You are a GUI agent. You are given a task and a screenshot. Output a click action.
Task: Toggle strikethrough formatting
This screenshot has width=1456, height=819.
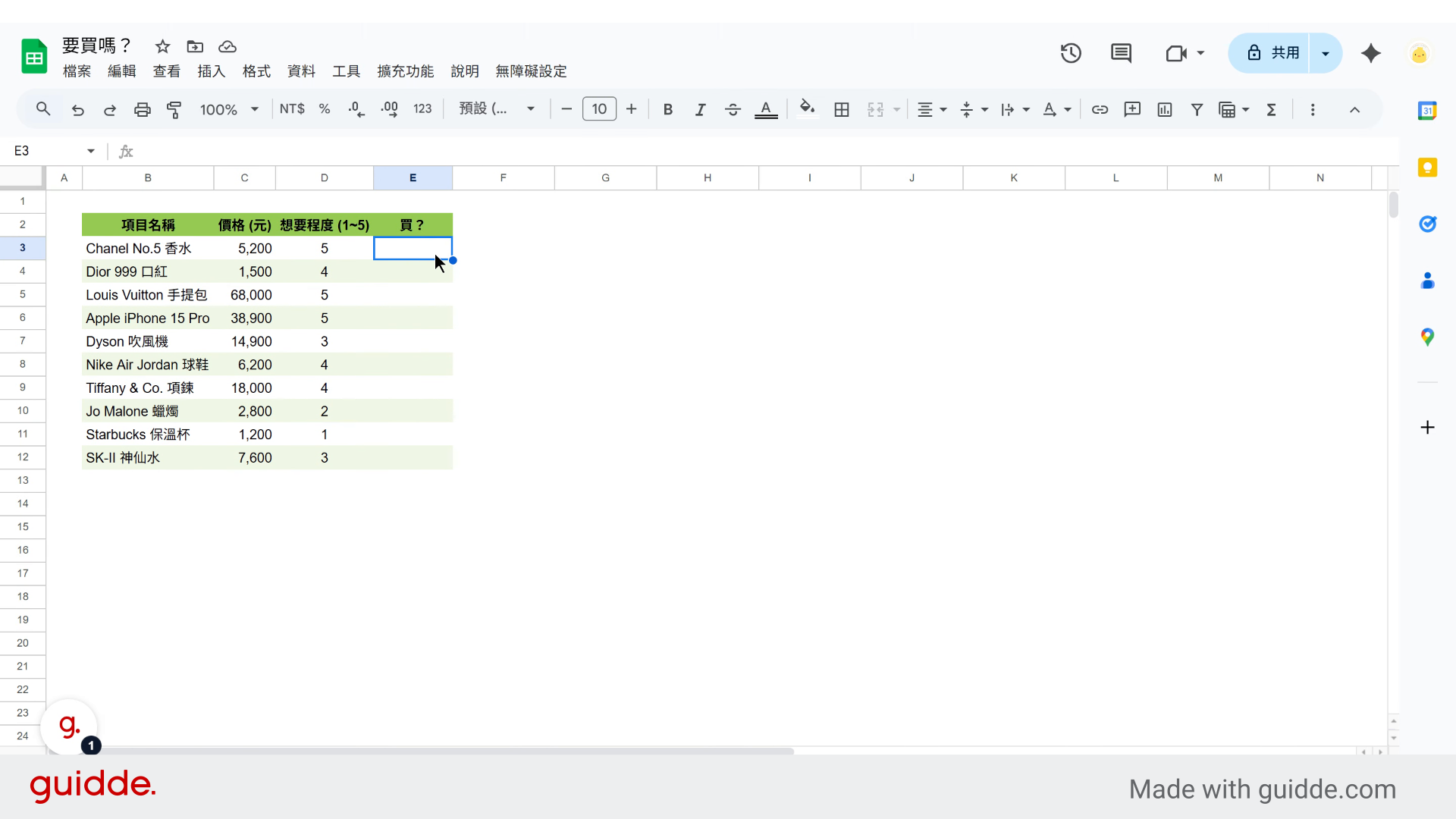coord(733,109)
